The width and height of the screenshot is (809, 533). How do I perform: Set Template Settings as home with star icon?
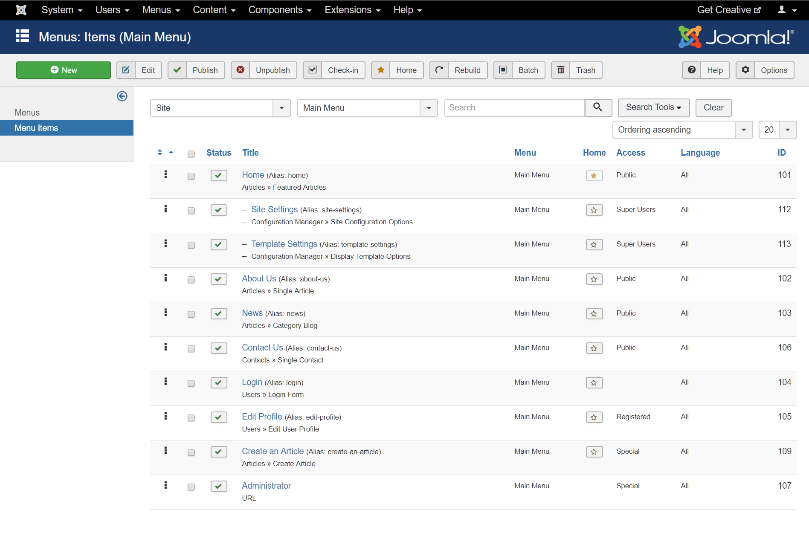[594, 244]
